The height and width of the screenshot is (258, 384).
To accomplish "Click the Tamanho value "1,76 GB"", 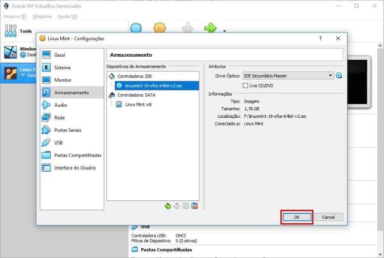I will (x=251, y=108).
